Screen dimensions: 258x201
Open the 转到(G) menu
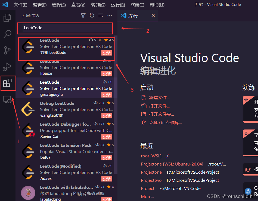[98, 5]
